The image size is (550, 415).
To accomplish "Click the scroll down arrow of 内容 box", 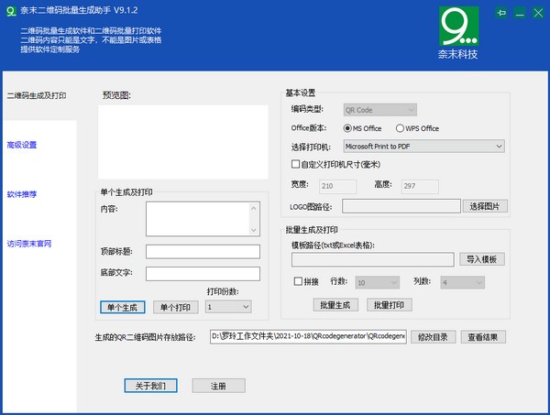I will pos(254,230).
